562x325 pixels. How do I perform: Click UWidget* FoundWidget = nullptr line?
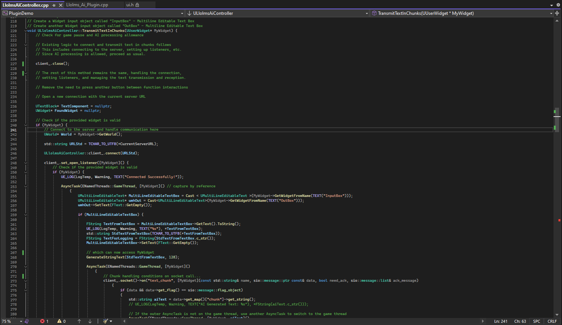68,111
